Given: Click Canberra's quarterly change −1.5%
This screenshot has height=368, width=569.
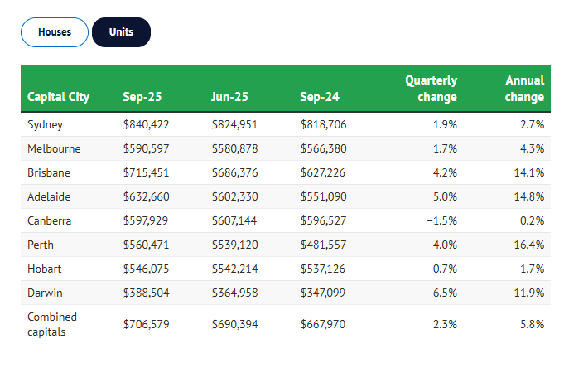Looking at the screenshot, I should [441, 220].
